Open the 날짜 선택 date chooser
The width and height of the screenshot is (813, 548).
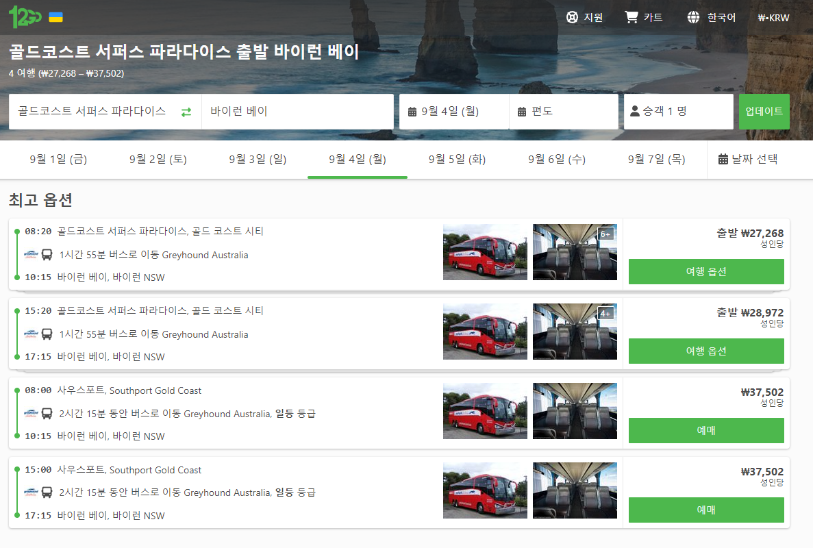(x=748, y=159)
